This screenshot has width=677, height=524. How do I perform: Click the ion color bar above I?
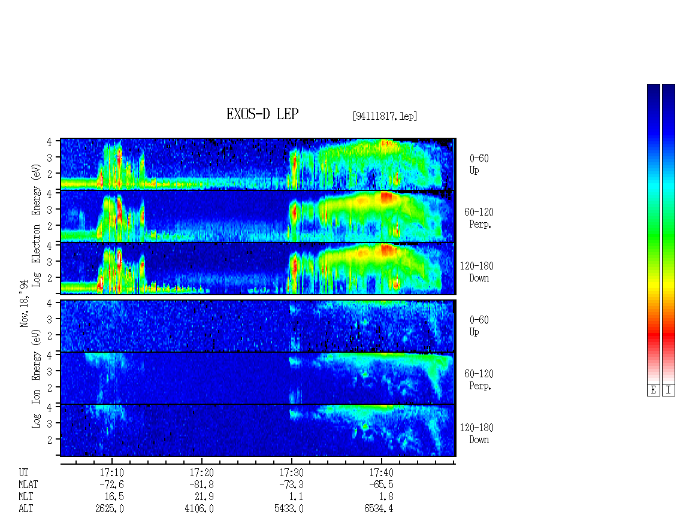click(669, 234)
